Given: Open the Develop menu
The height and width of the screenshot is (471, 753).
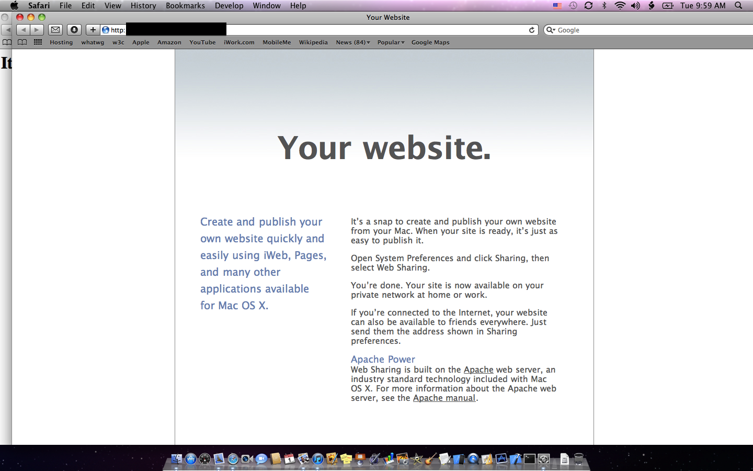Looking at the screenshot, I should (x=229, y=5).
